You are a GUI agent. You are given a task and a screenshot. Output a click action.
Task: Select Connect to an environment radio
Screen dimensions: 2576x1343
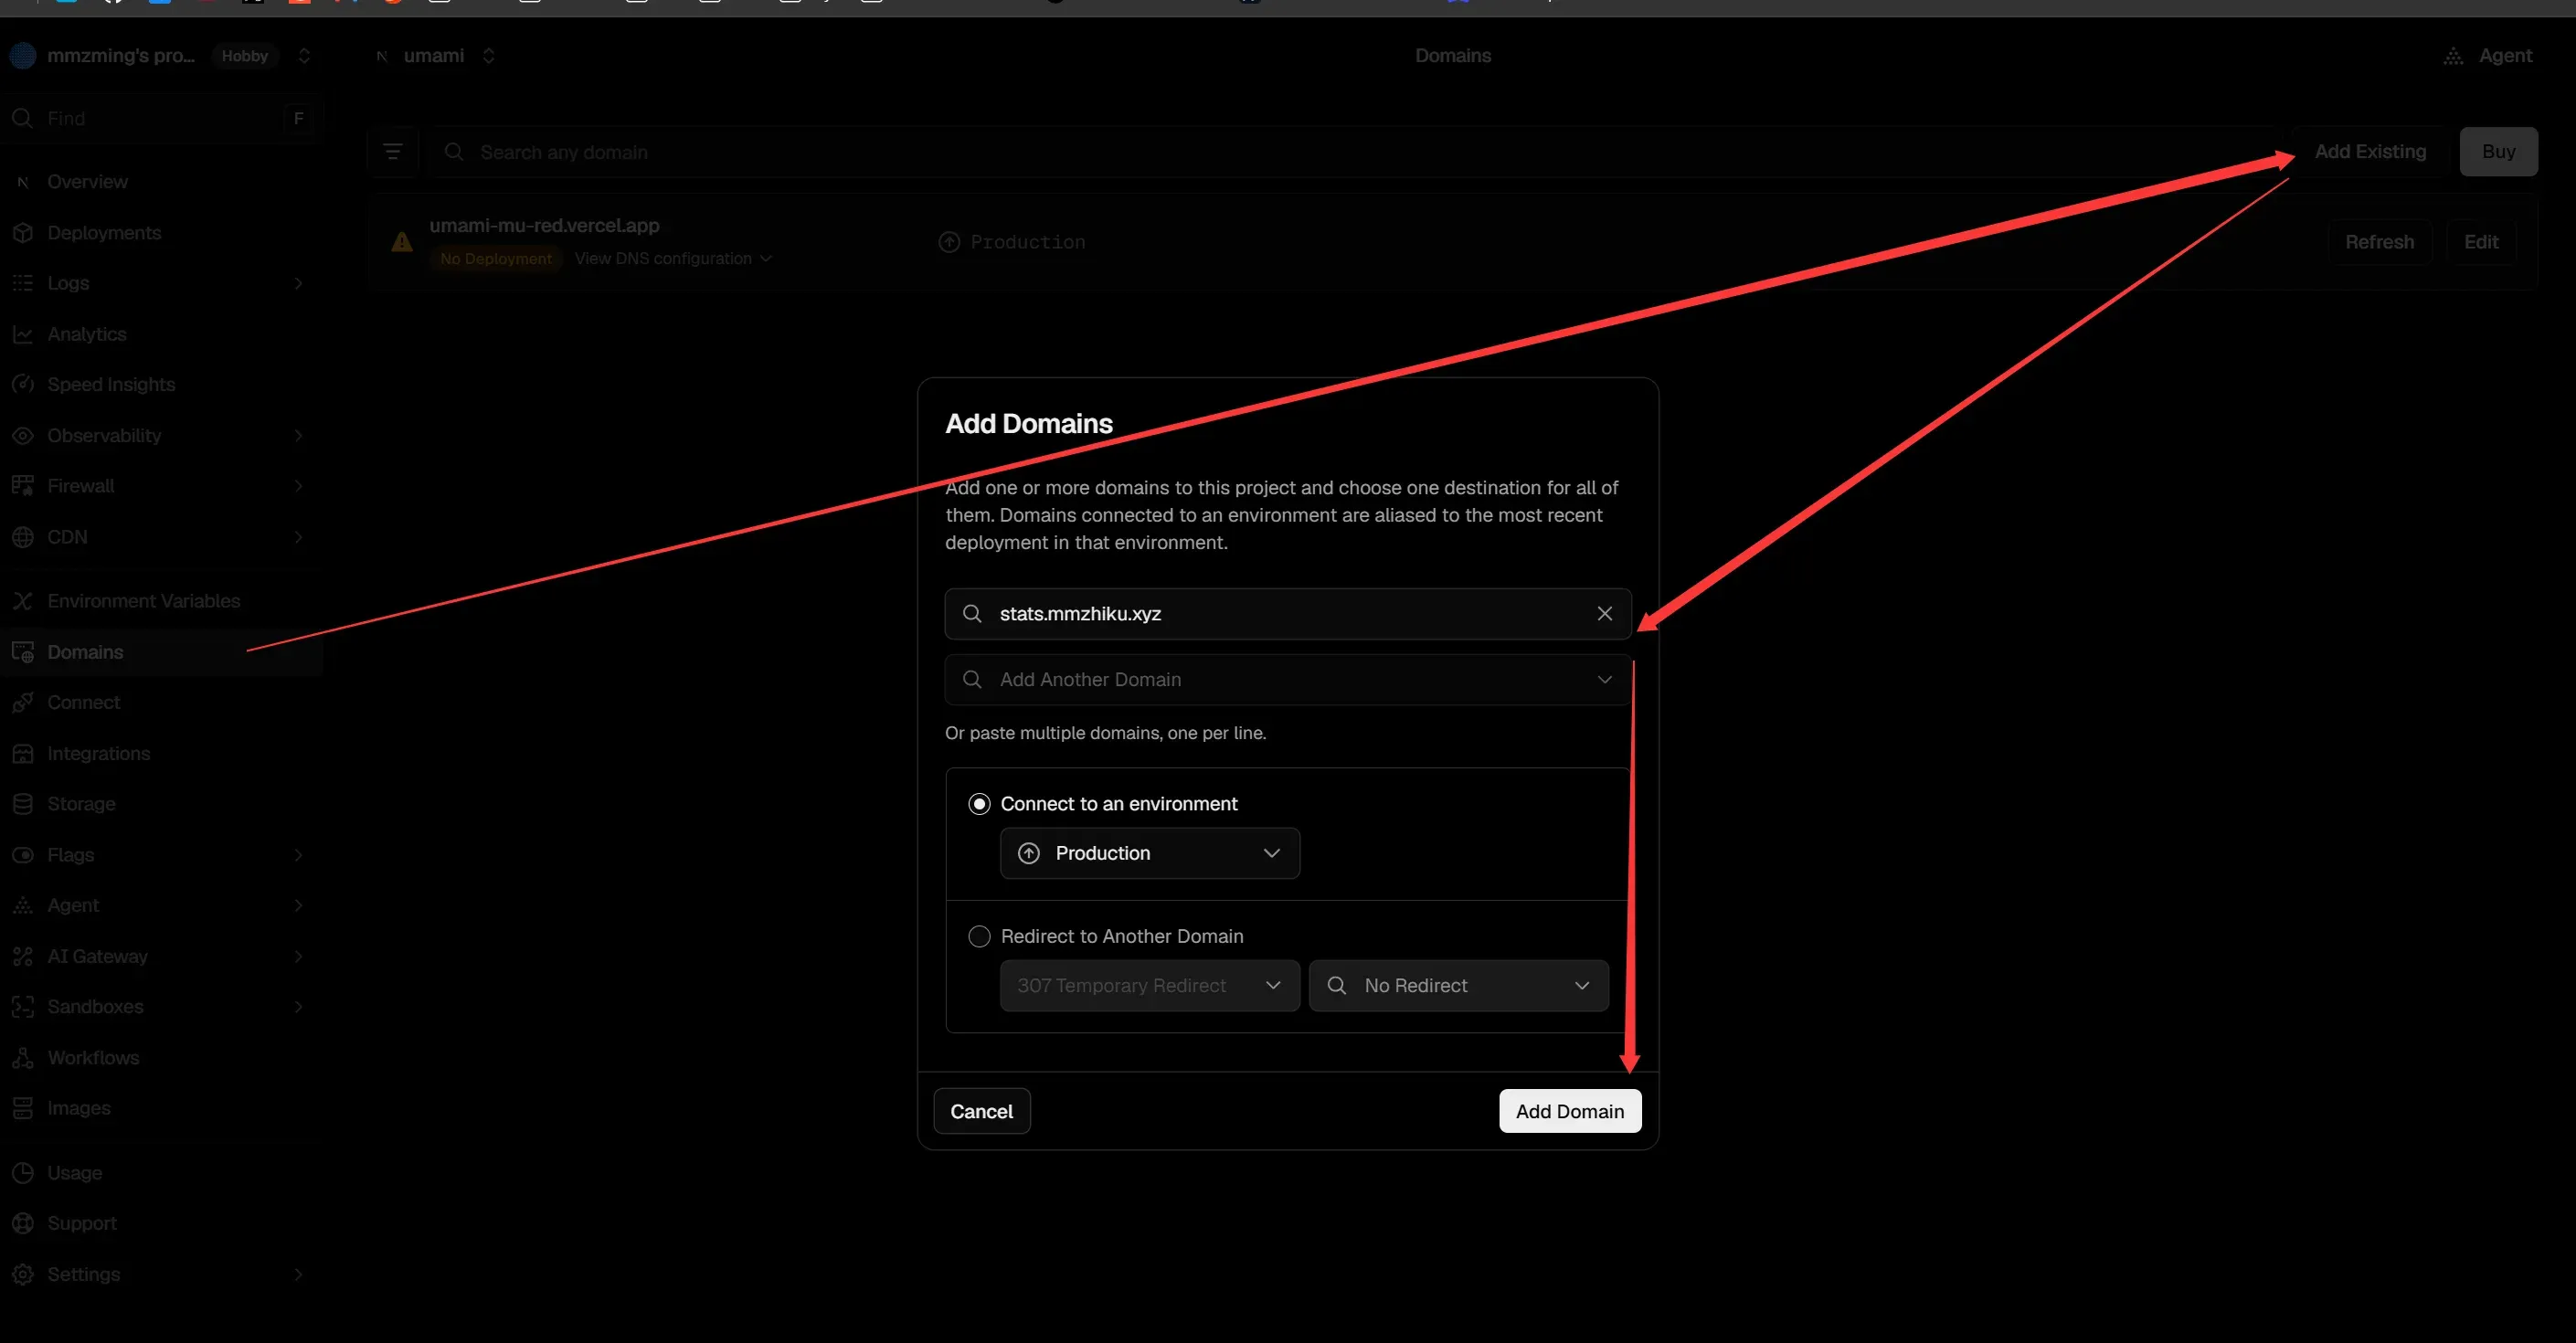point(979,804)
